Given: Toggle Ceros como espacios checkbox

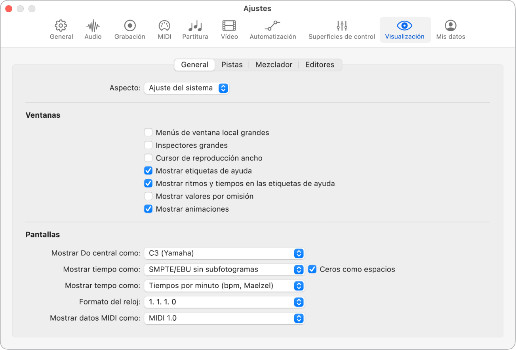Looking at the screenshot, I should pos(312,269).
